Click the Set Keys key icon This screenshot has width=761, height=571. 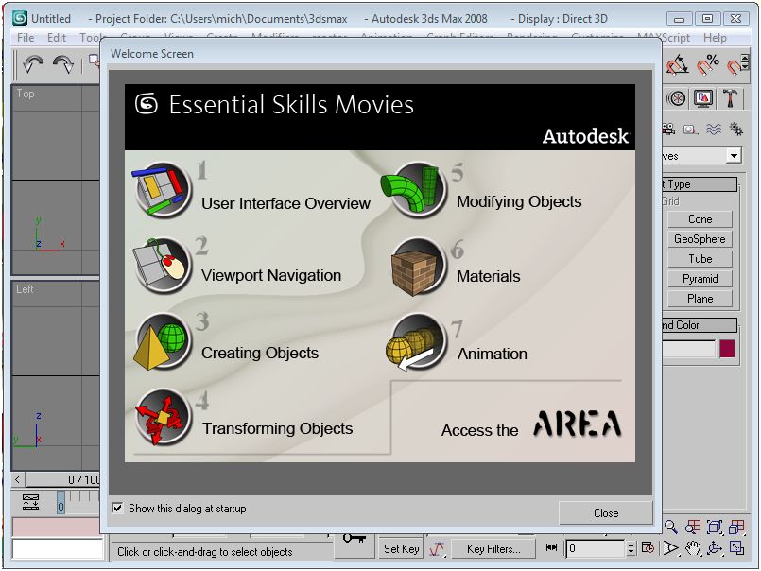(354, 539)
